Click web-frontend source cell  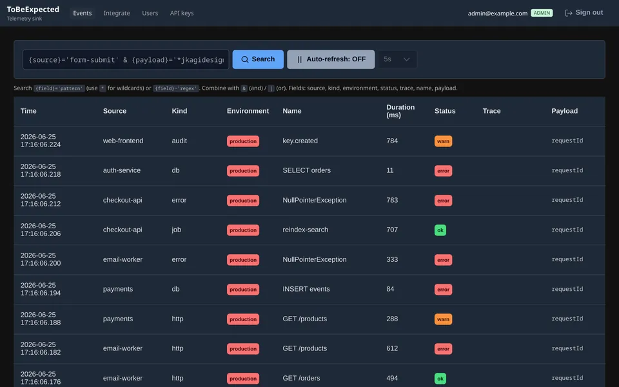click(x=123, y=141)
